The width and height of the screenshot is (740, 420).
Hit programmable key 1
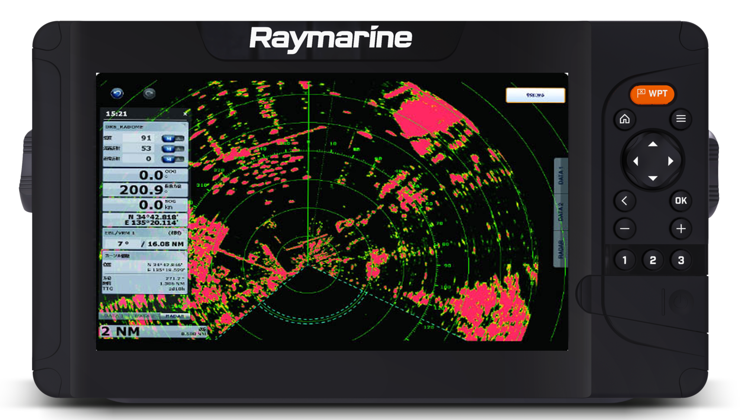click(624, 260)
